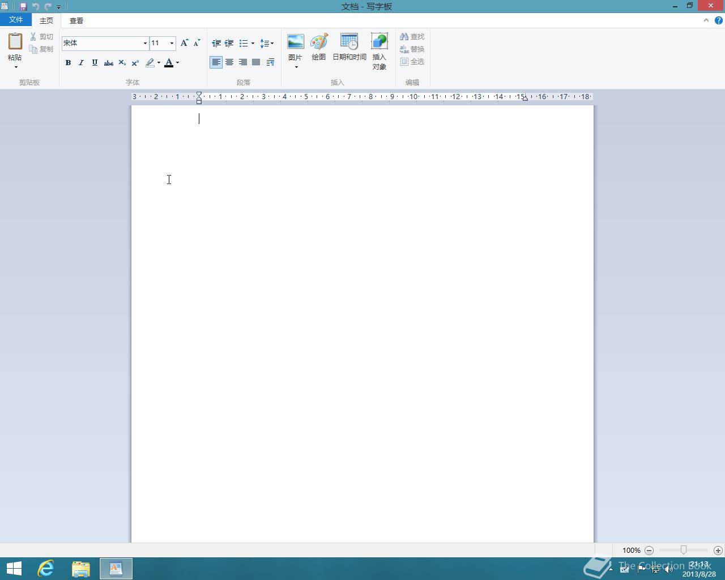Zoom in with plus button
The height and width of the screenshot is (580, 725).
click(718, 550)
